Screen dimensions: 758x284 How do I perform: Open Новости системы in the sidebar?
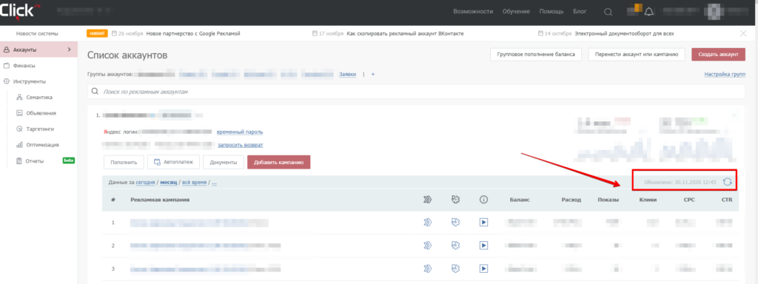(x=37, y=34)
